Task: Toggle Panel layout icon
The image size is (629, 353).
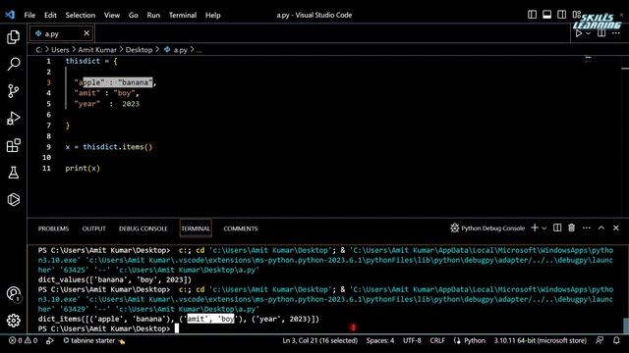Action: [546, 15]
